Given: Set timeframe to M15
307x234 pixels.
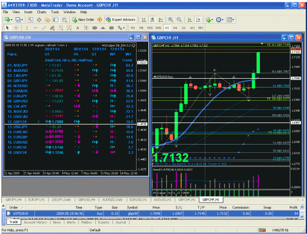Looking at the screenshot, I should click(x=150, y=28).
